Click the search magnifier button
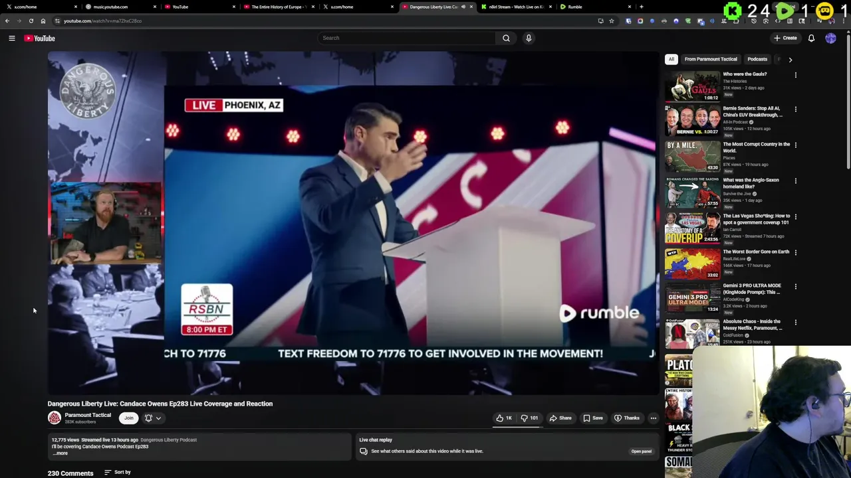Viewport: 851px width, 478px height. click(x=506, y=38)
